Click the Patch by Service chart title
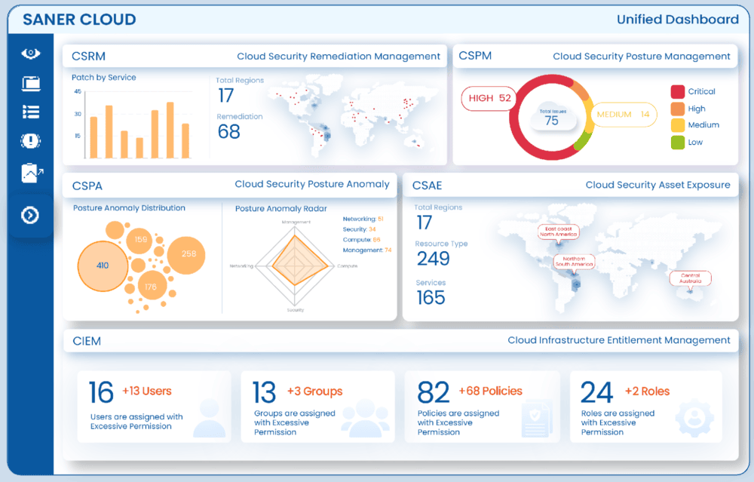Image resolution: width=754 pixels, height=482 pixels. (104, 78)
